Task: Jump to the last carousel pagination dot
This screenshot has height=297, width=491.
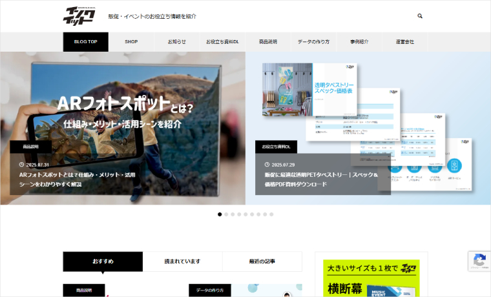Action: pyautogui.click(x=271, y=214)
